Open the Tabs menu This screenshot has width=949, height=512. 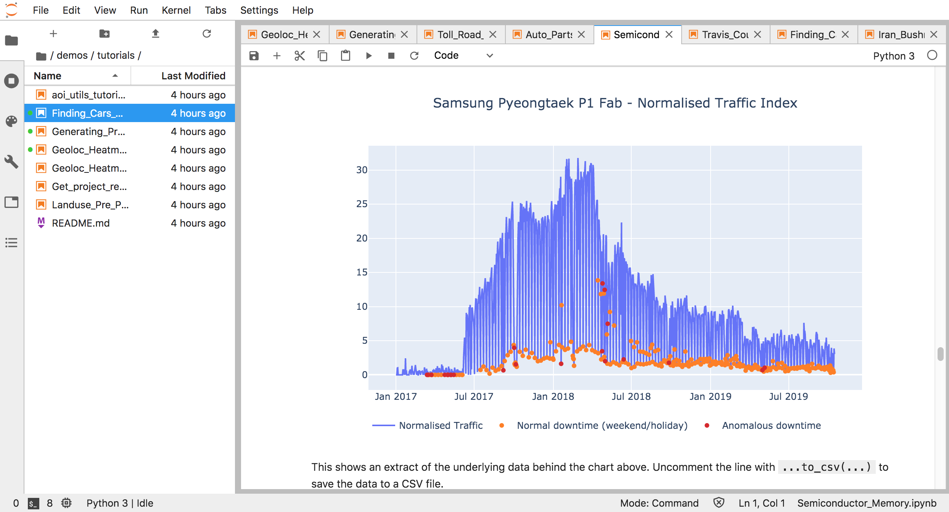[215, 10]
